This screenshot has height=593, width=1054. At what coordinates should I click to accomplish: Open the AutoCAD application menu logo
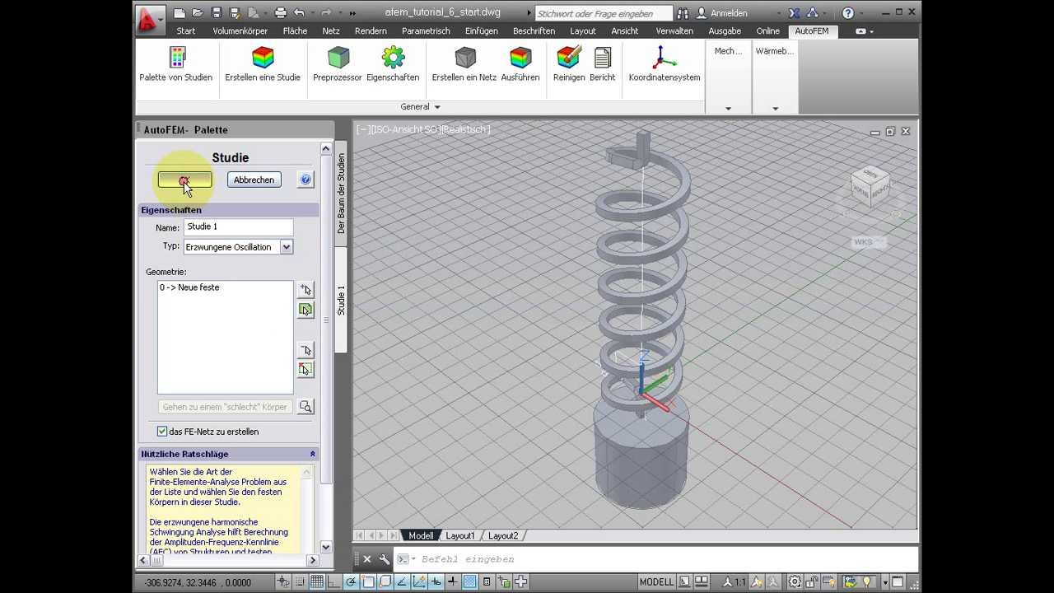pyautogui.click(x=149, y=20)
